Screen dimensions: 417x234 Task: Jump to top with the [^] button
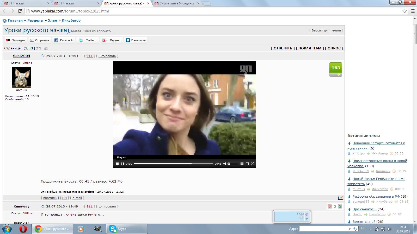[x=340, y=198]
